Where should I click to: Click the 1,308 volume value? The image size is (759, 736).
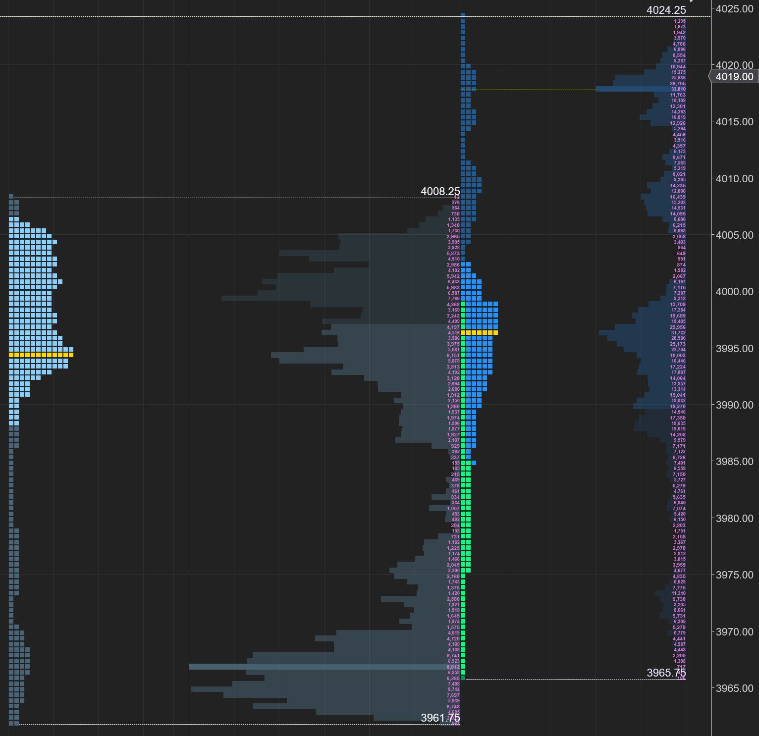pos(680,661)
